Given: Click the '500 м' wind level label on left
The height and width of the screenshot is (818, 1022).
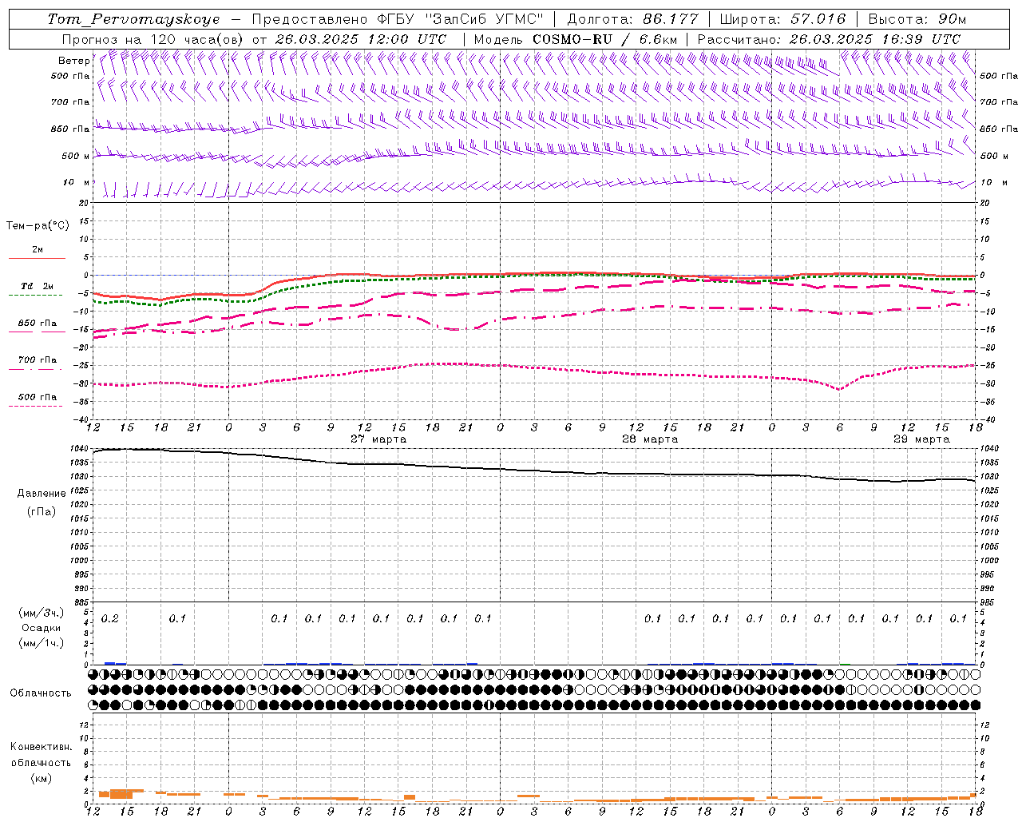Looking at the screenshot, I should click(76, 156).
